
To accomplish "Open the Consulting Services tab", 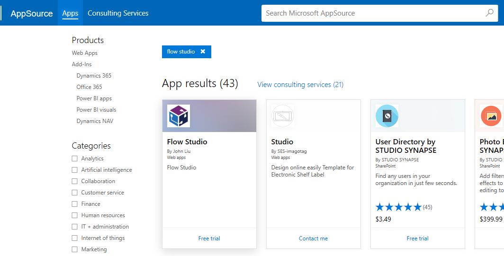I will (x=118, y=13).
